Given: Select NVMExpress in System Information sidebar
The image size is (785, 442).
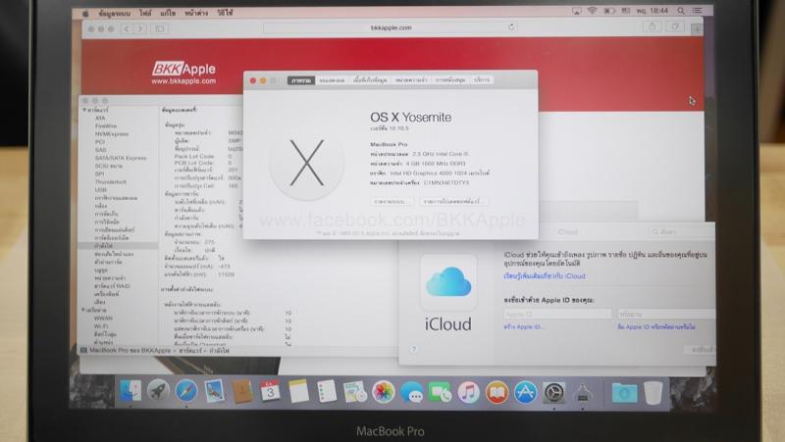Looking at the screenshot, I should pos(112,134).
